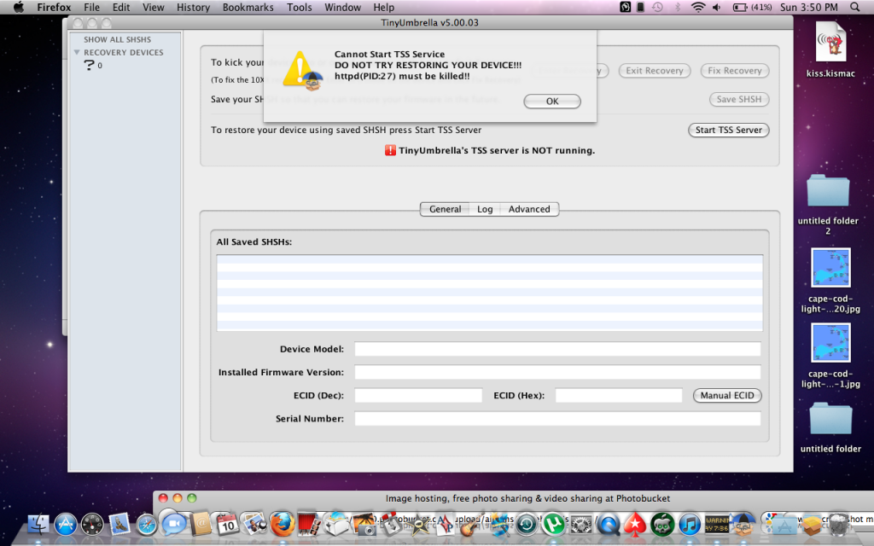Collapse the Recovery Devices tree section
This screenshot has height=546, width=874.
(77, 52)
